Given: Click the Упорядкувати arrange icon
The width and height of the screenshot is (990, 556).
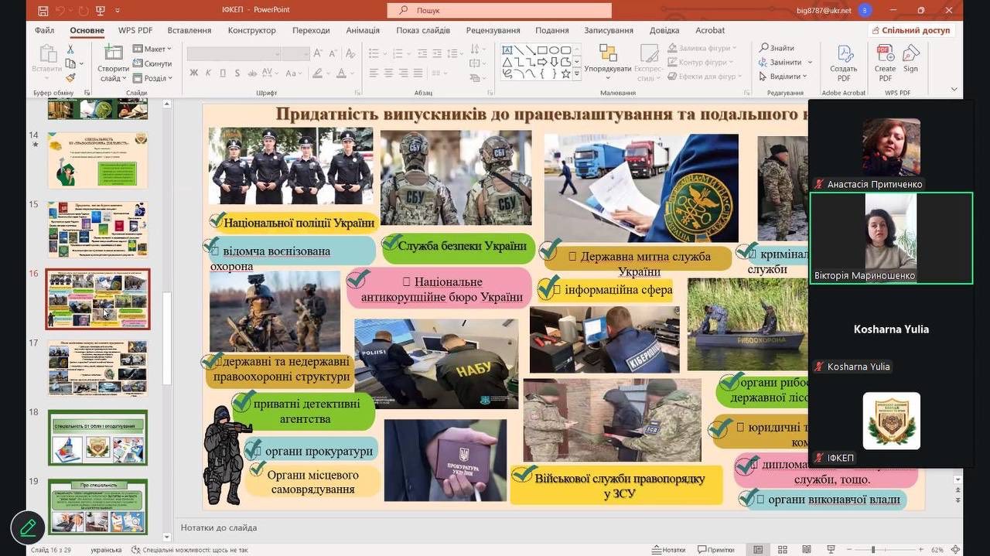Looking at the screenshot, I should pos(608,53).
